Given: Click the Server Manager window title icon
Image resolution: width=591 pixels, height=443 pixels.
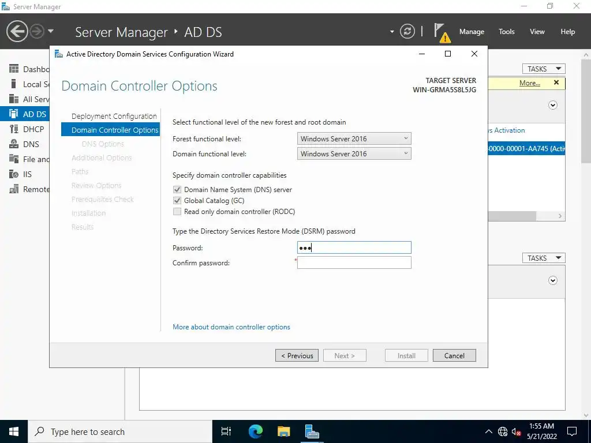Looking at the screenshot, I should pyautogui.click(x=6, y=6).
